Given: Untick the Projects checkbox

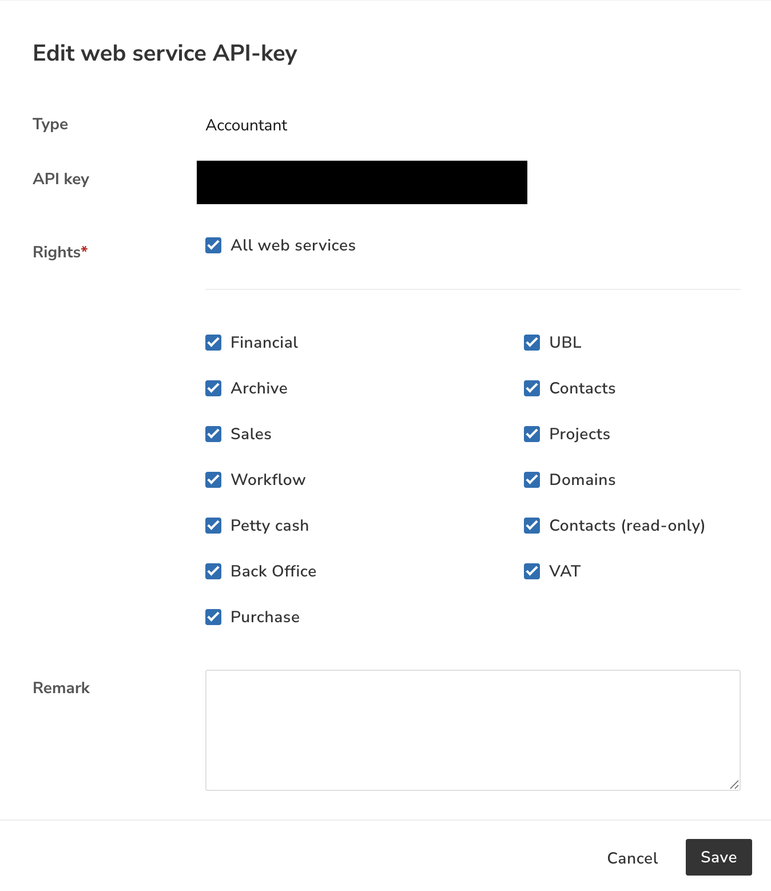Looking at the screenshot, I should (x=532, y=434).
